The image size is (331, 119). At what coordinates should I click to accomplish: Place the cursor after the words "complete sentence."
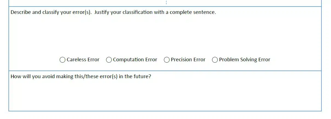pos(216,12)
